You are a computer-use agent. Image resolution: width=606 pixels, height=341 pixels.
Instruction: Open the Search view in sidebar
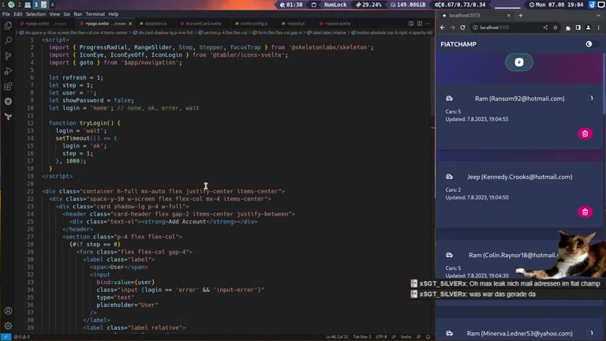pyautogui.click(x=8, y=40)
